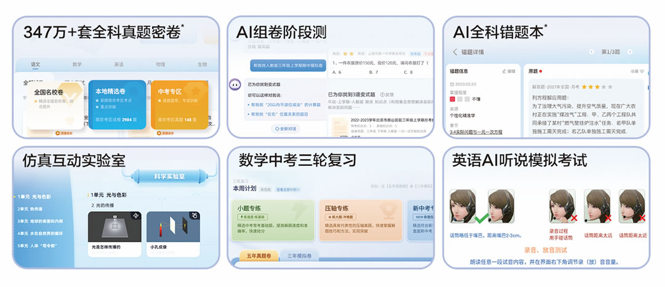Switch to the 五年真题卷 tab
The image size is (665, 287).
tap(259, 256)
